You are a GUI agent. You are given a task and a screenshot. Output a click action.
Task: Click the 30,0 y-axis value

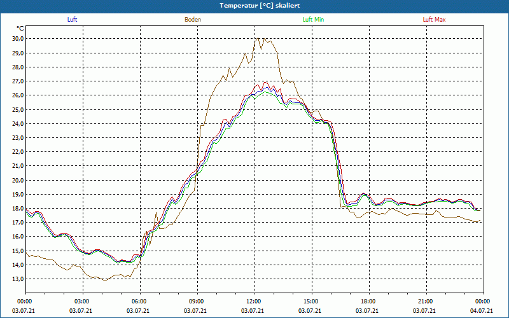pyautogui.click(x=18, y=39)
